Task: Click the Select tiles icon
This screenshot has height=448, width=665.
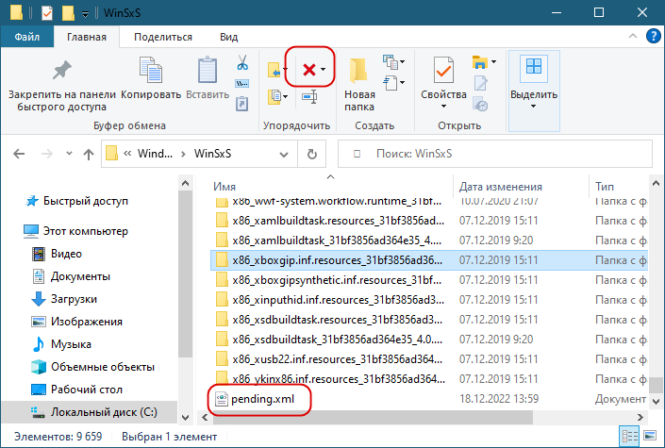Action: (534, 67)
